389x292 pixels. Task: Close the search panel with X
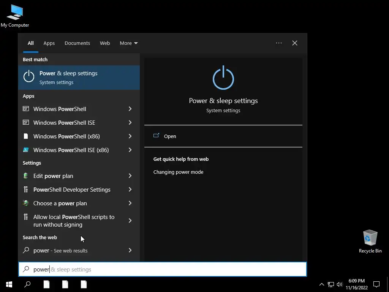295,43
